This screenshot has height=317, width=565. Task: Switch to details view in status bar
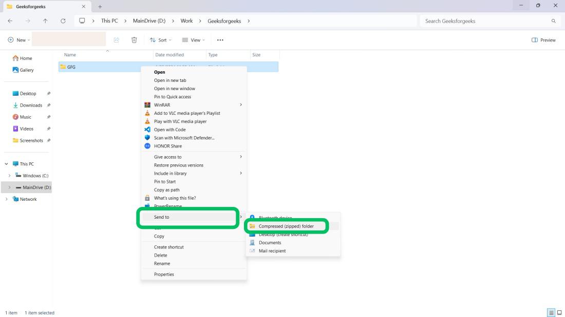pos(551,313)
